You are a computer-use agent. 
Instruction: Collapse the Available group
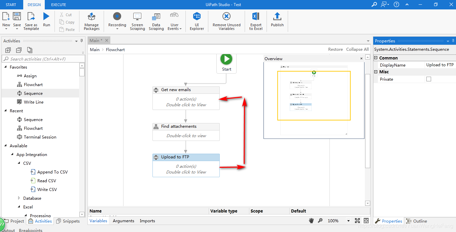tap(5, 146)
